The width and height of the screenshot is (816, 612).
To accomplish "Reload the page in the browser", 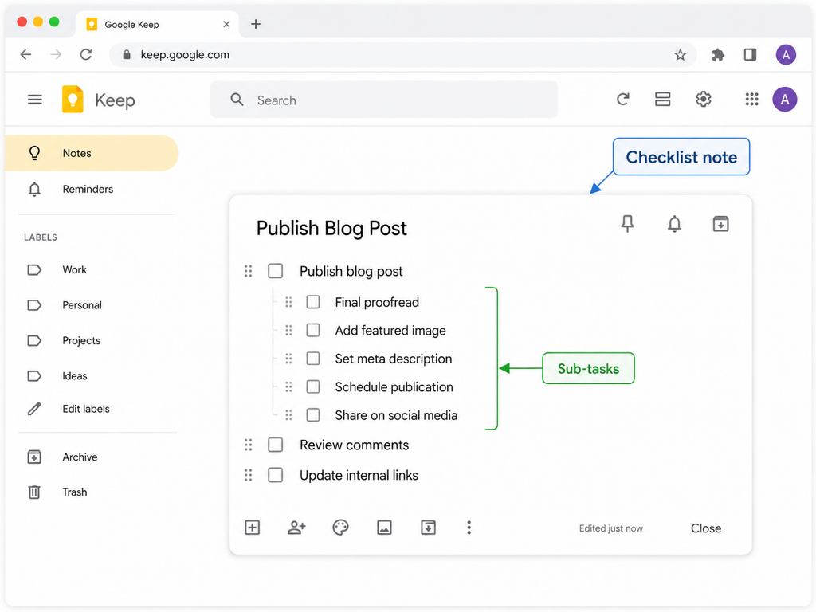I will tap(86, 55).
